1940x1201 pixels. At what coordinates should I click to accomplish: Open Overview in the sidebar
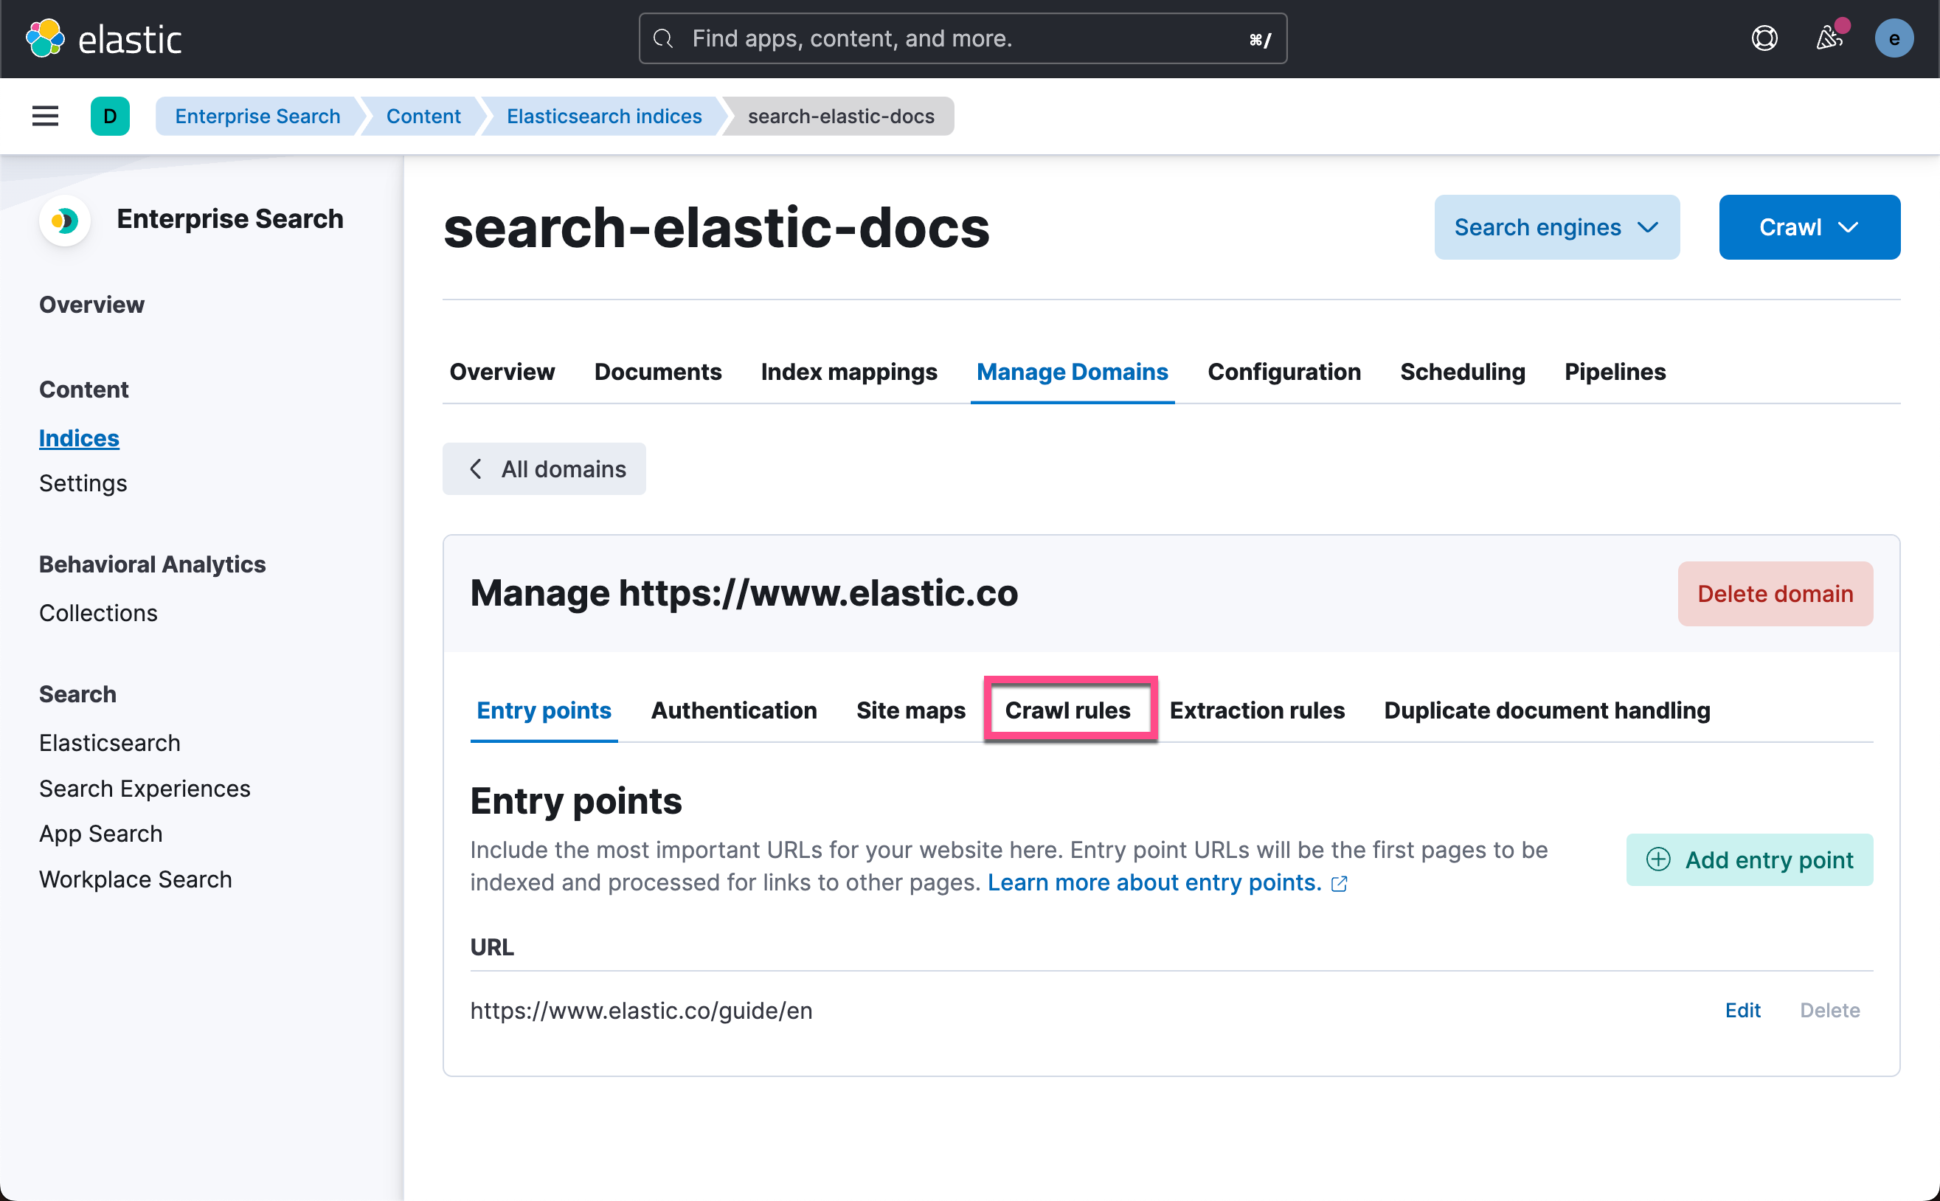[91, 304]
